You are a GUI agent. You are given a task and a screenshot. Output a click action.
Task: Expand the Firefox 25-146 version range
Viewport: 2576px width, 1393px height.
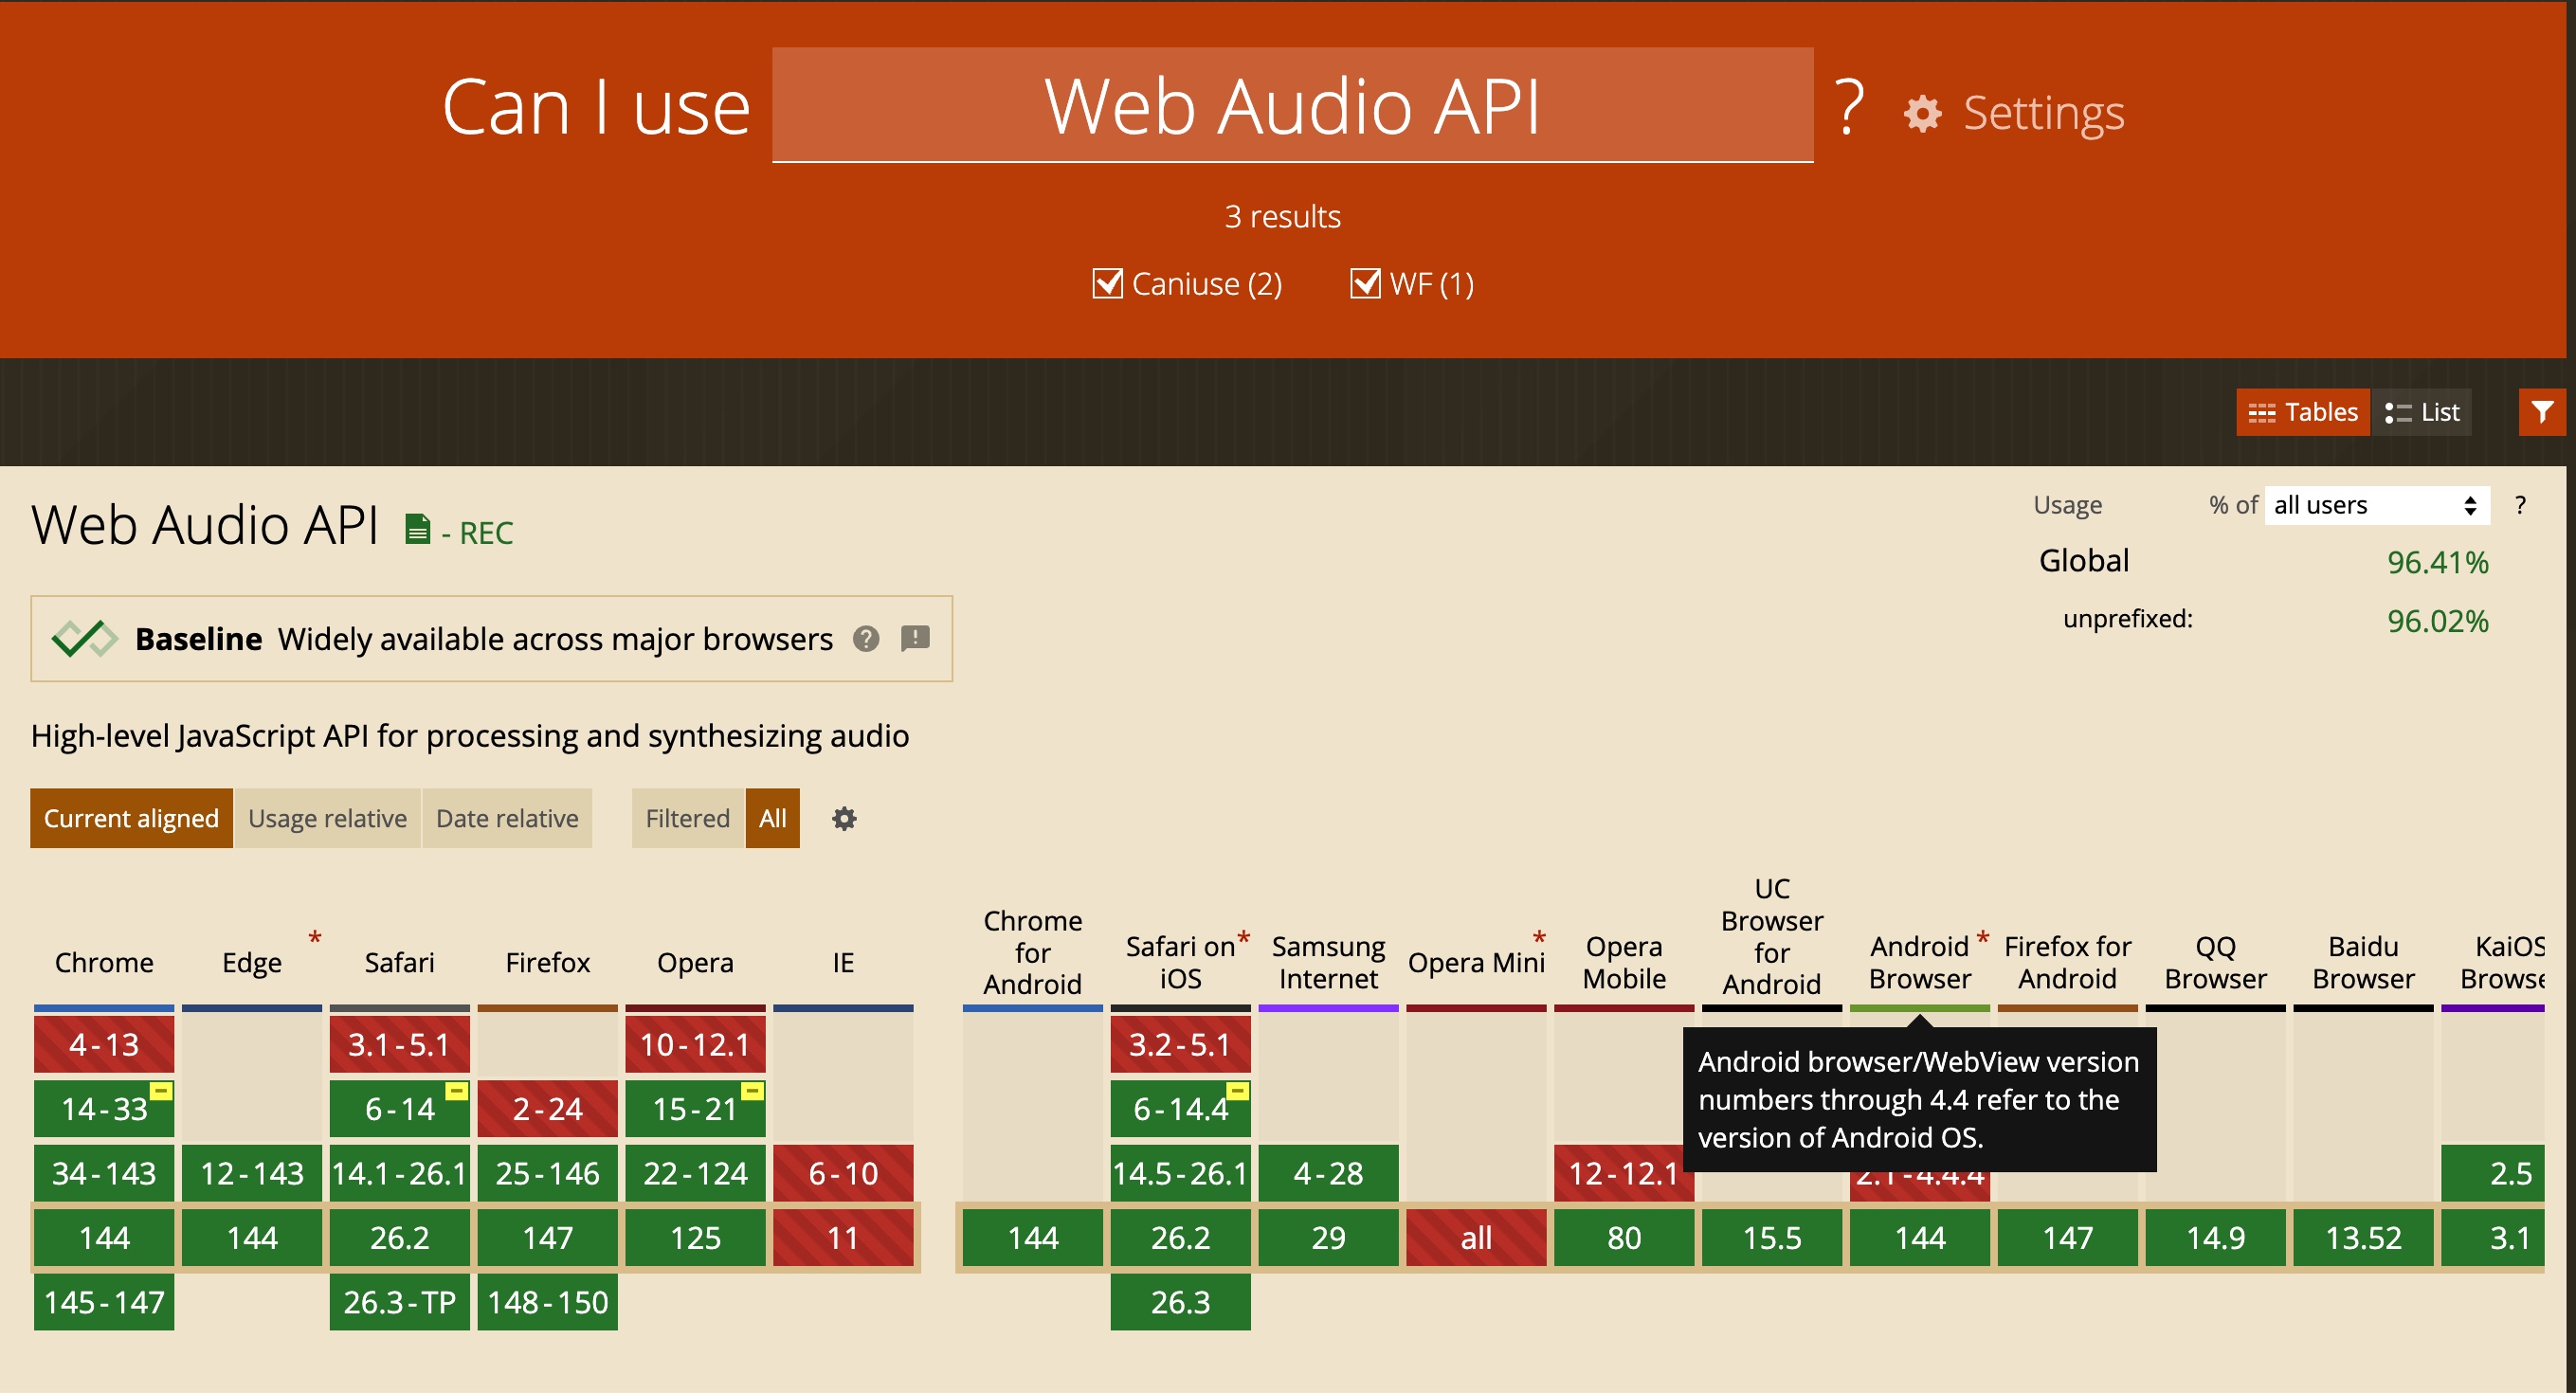pos(547,1173)
